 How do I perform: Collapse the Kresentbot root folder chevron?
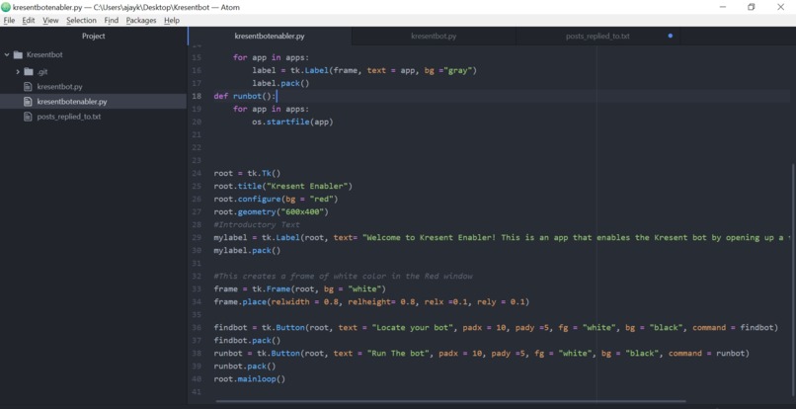pyautogui.click(x=7, y=55)
